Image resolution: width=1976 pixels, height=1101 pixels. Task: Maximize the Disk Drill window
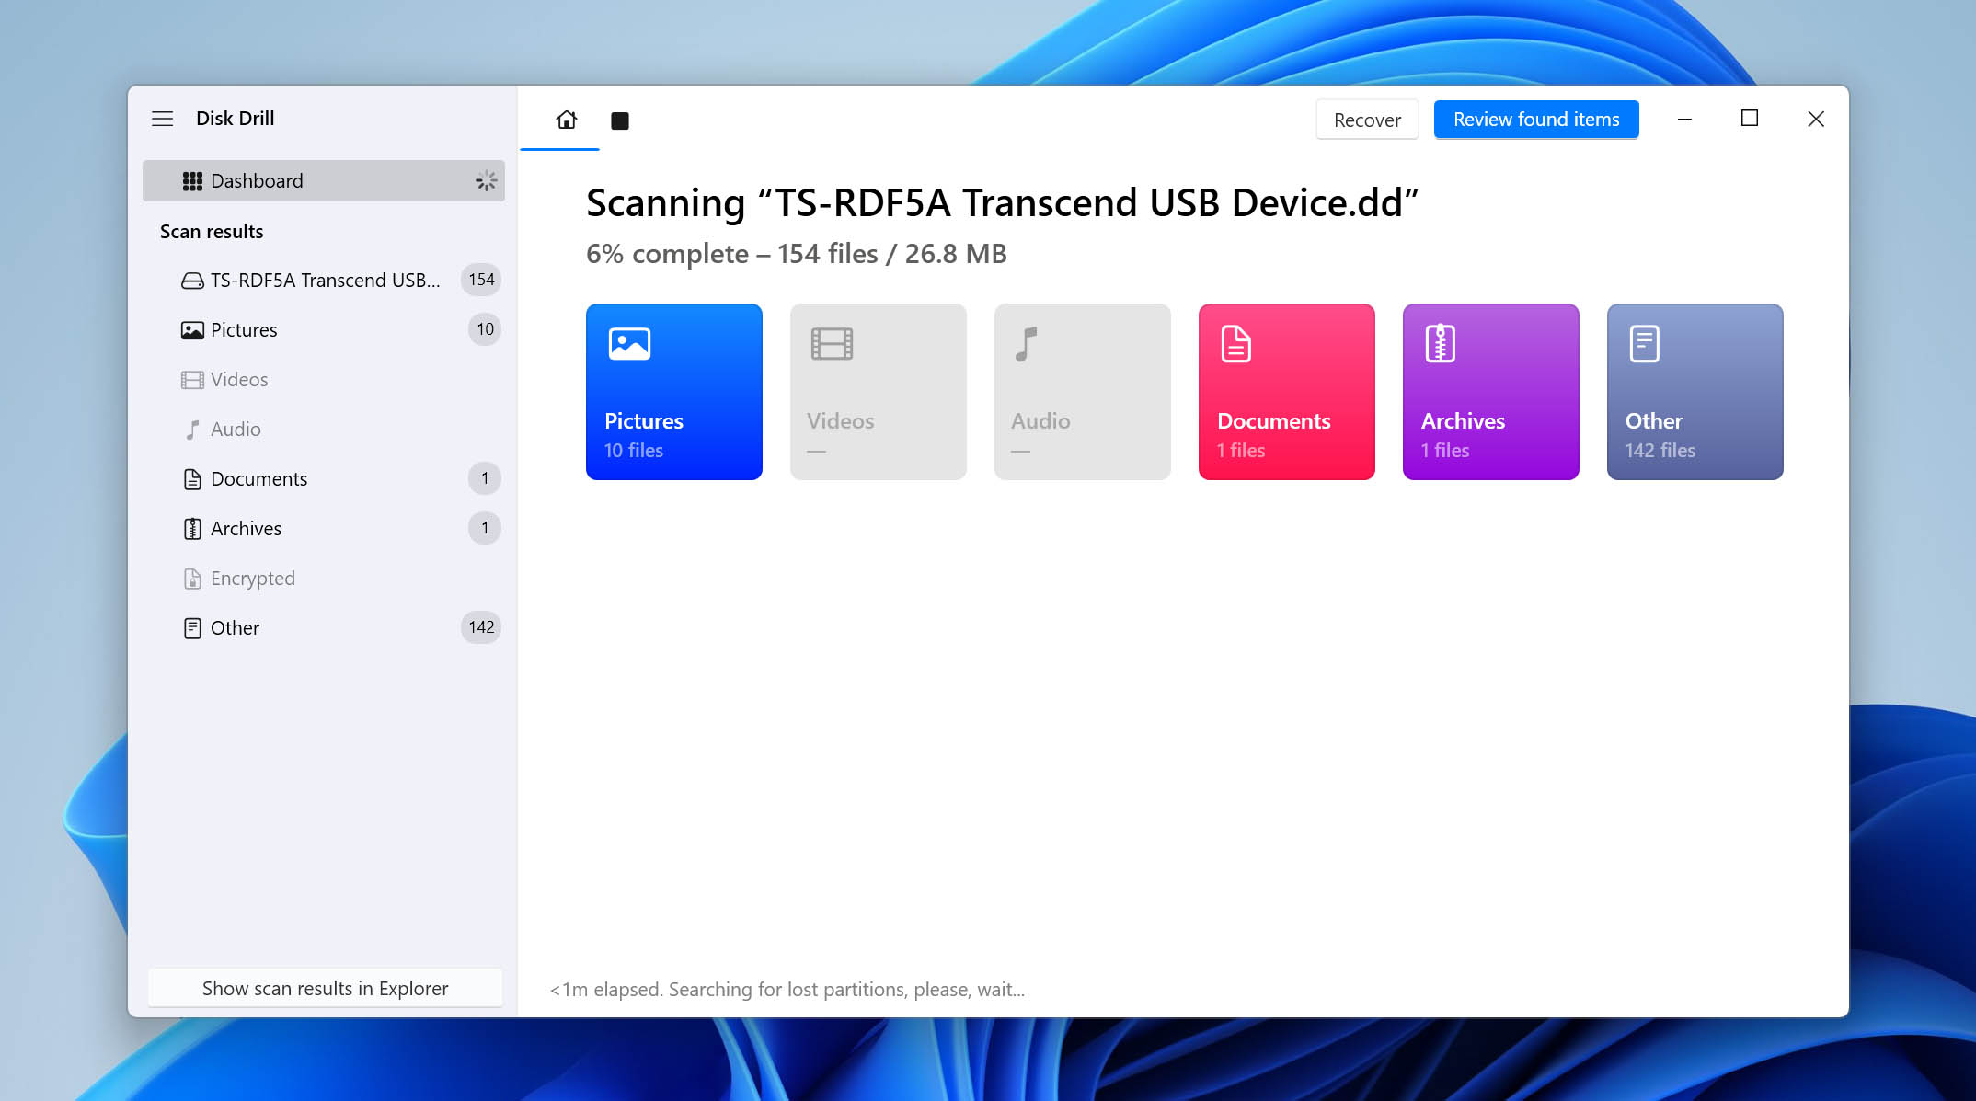[x=1750, y=119]
